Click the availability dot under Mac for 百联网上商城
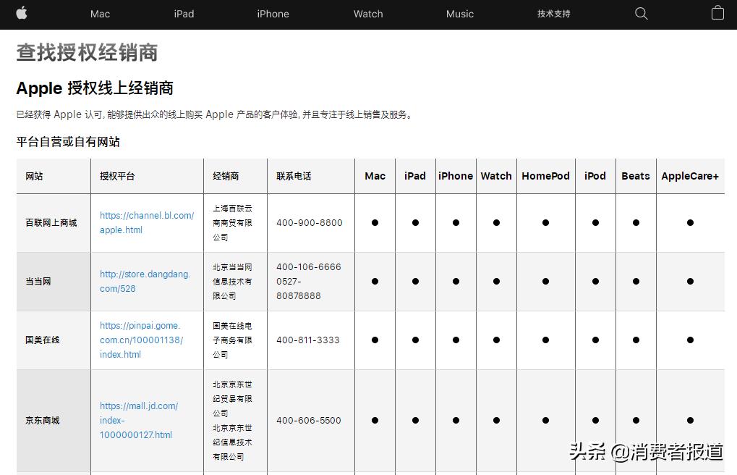 click(375, 222)
